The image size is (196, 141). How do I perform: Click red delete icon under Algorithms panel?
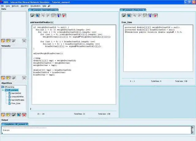[24, 115]
